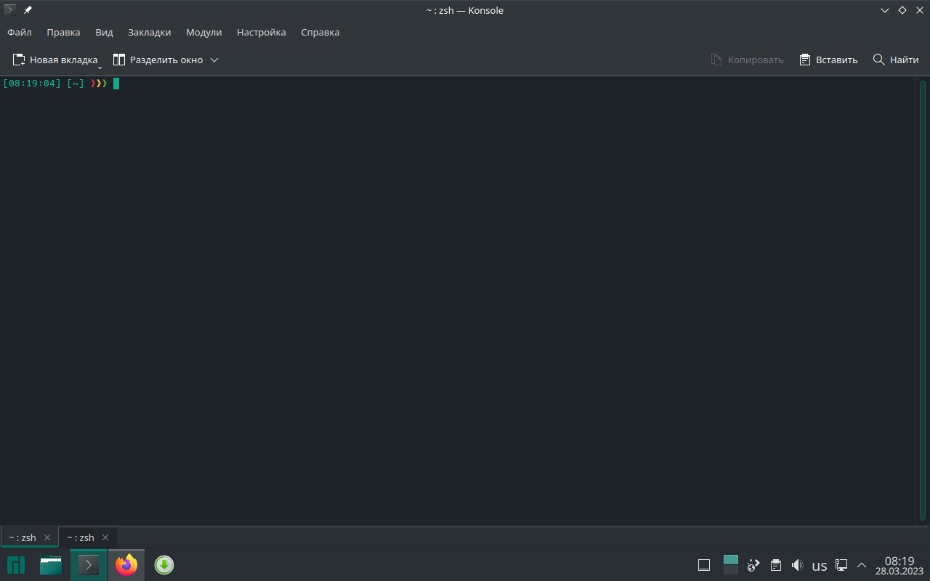
Task: Switch to the first zsh tab
Action: coord(29,537)
